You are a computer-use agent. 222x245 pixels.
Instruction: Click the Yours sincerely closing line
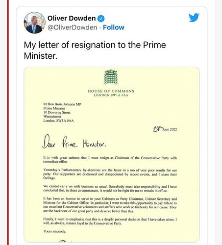click(x=55, y=231)
